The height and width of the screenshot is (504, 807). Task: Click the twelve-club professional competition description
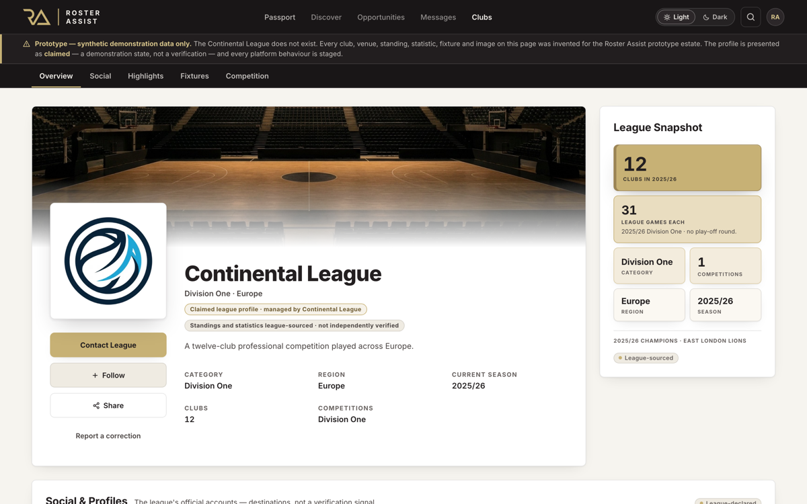tap(299, 346)
